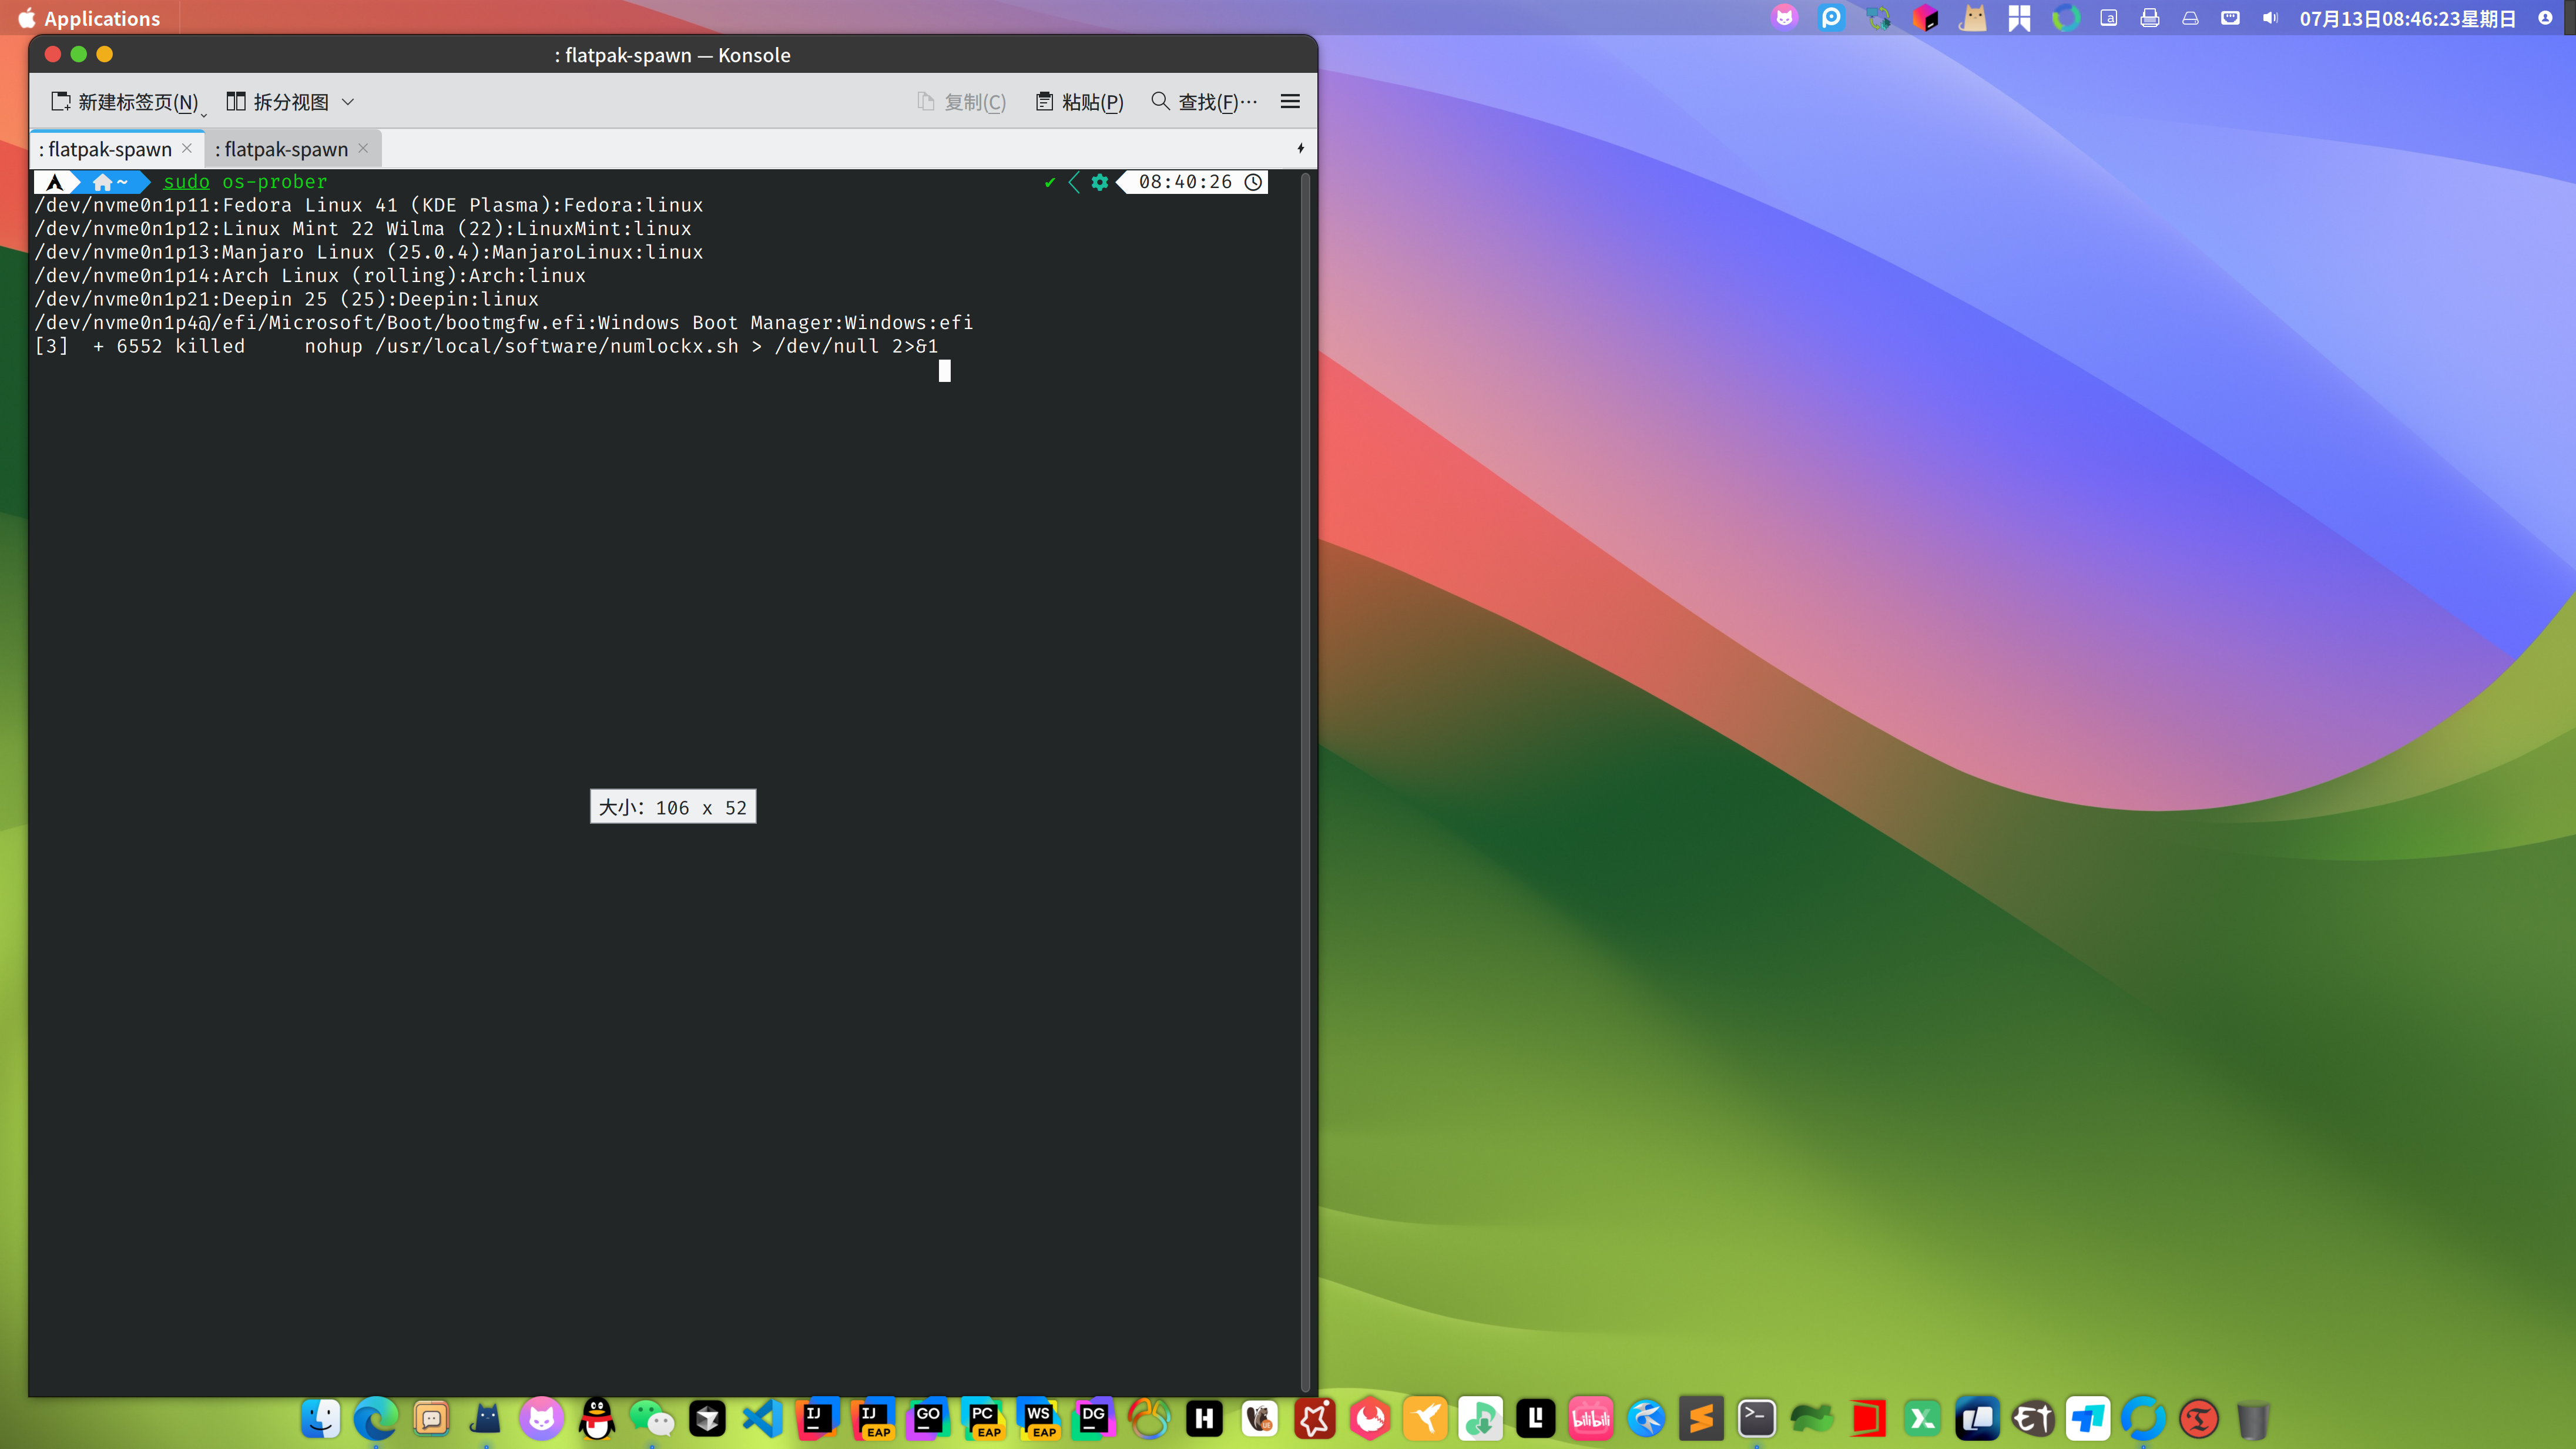Open the Split View (拆分视图) button
2576x1449 pixels.
click(278, 102)
